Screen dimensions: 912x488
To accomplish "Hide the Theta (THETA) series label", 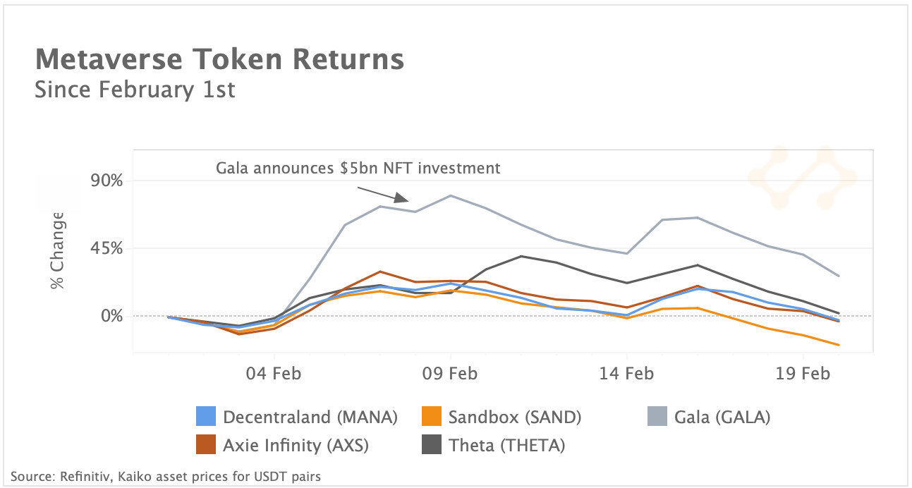I will tap(506, 445).
